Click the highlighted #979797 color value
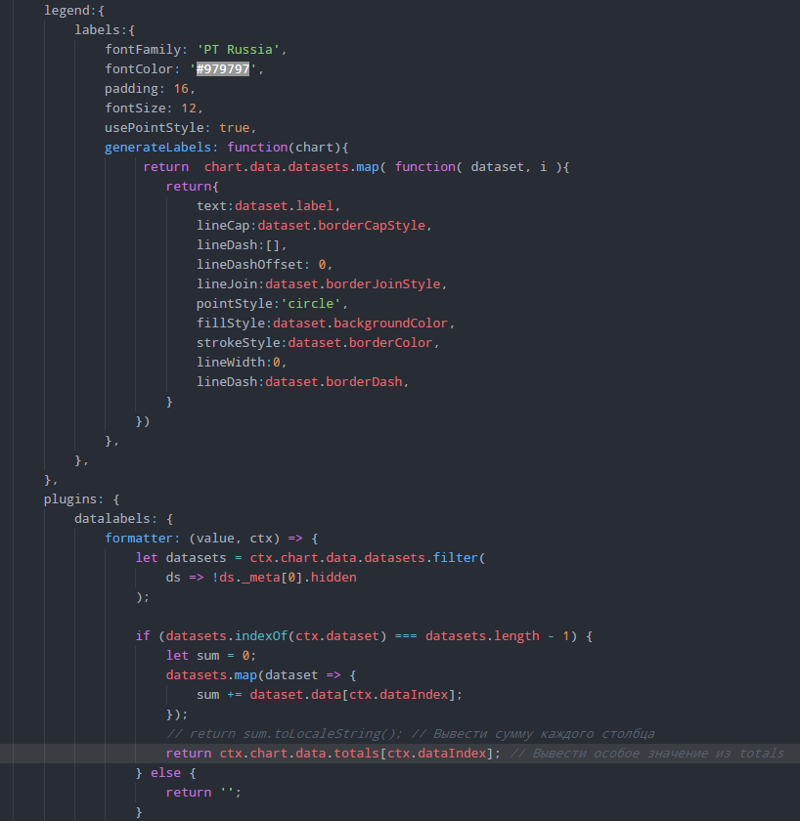 pyautogui.click(x=223, y=68)
